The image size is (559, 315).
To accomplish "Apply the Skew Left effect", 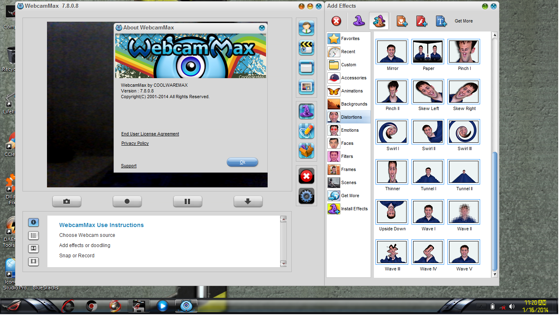I will pos(428,92).
